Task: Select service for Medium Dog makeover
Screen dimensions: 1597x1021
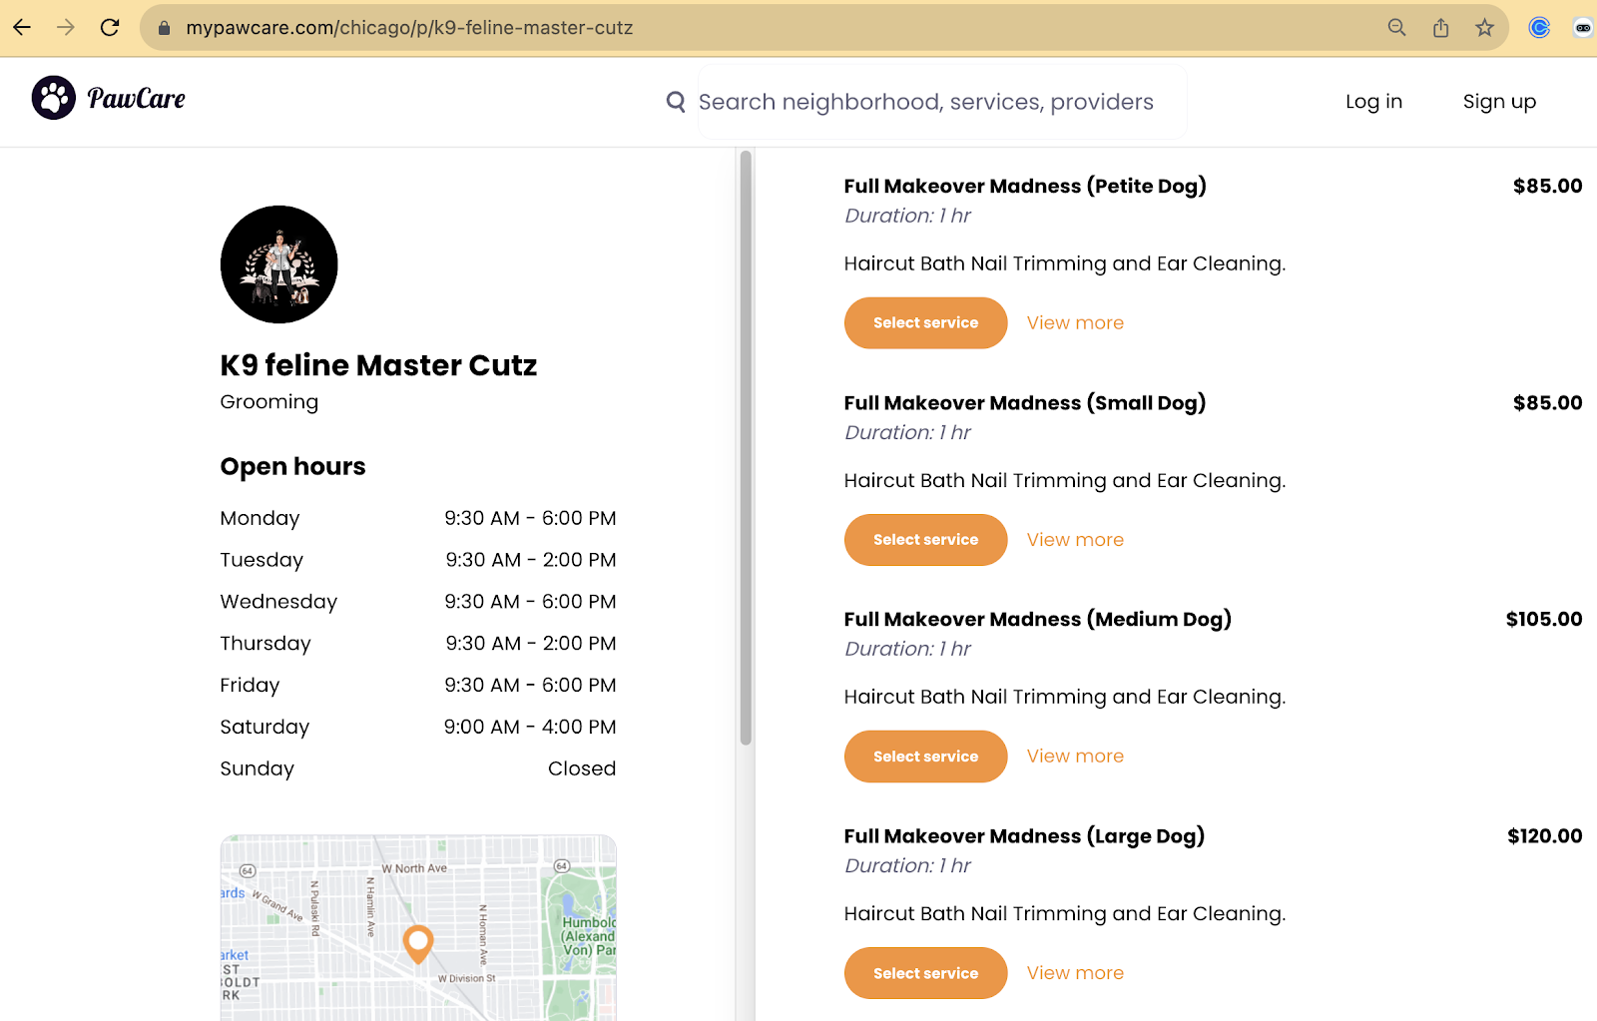Action: pos(925,757)
